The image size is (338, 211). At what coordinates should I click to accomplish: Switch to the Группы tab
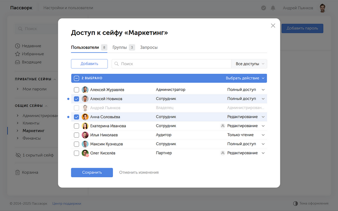(x=124, y=47)
